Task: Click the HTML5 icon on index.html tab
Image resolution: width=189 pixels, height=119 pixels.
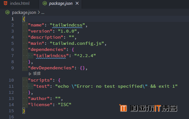Action: tap(6, 3)
